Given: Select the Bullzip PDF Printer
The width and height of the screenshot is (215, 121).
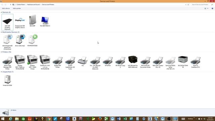Looking at the screenshot, I should (x=57, y=62).
